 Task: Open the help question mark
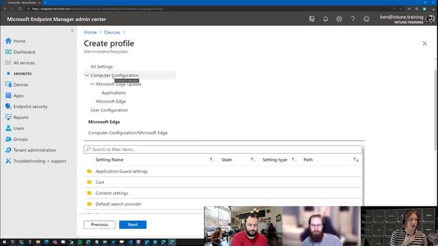tap(353, 19)
